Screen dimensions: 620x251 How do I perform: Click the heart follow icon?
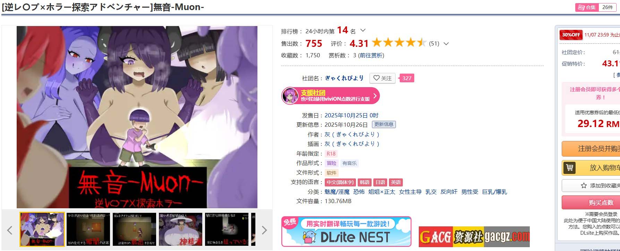376,78
